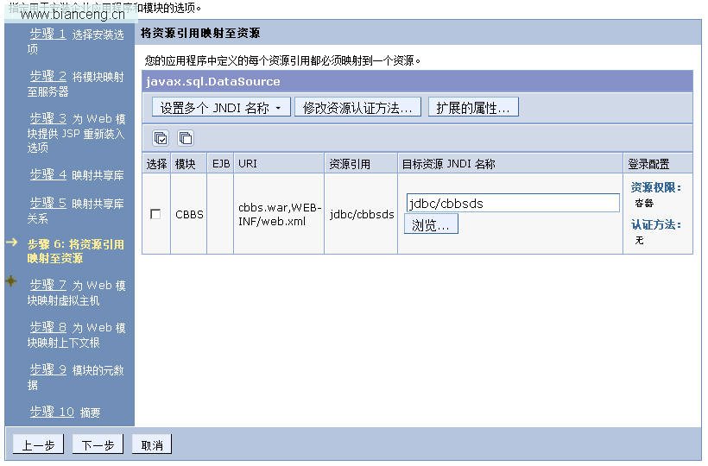708x466 pixels.
Task: Click the EJB column header
Action: tap(221, 164)
